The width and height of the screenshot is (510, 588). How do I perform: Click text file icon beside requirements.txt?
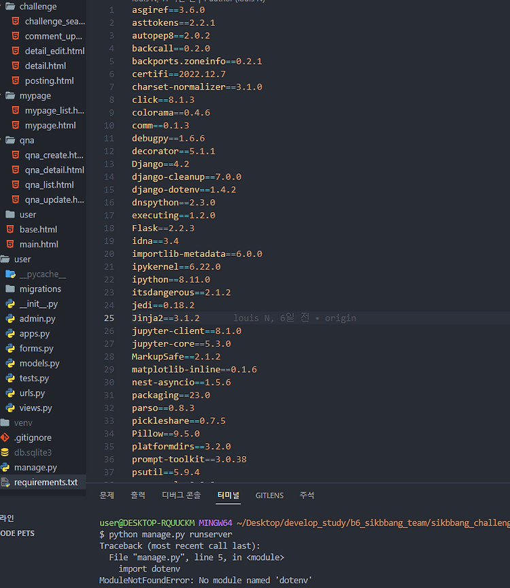pos(5,482)
